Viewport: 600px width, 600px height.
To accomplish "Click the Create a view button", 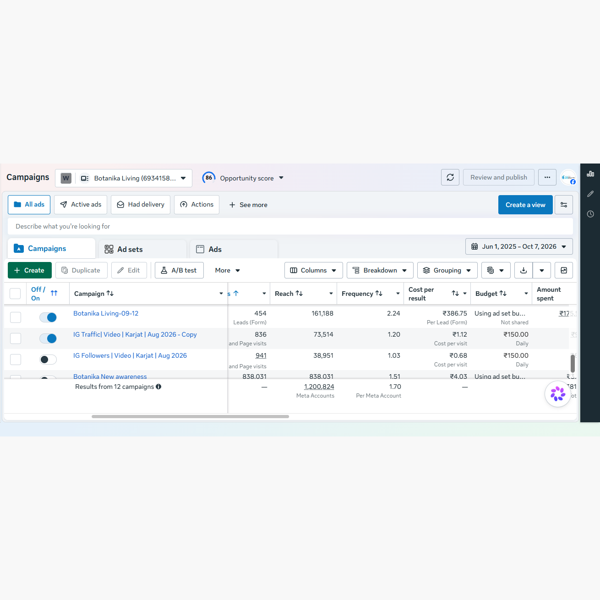I will tap(525, 205).
